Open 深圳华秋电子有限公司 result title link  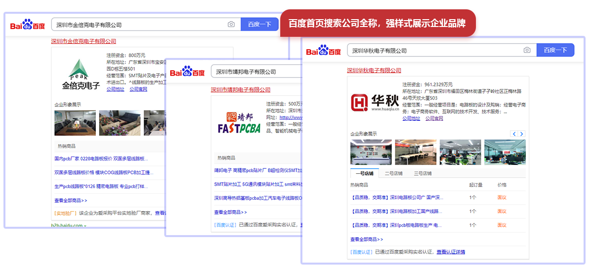click(374, 71)
